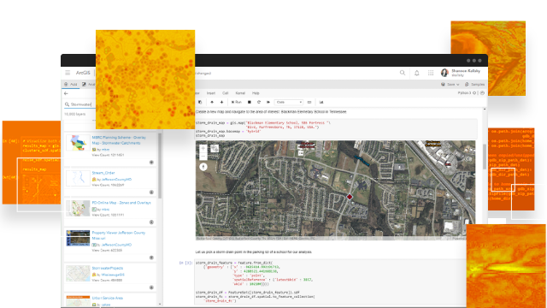Restart and run all with fast-forward icon

pos(268,103)
